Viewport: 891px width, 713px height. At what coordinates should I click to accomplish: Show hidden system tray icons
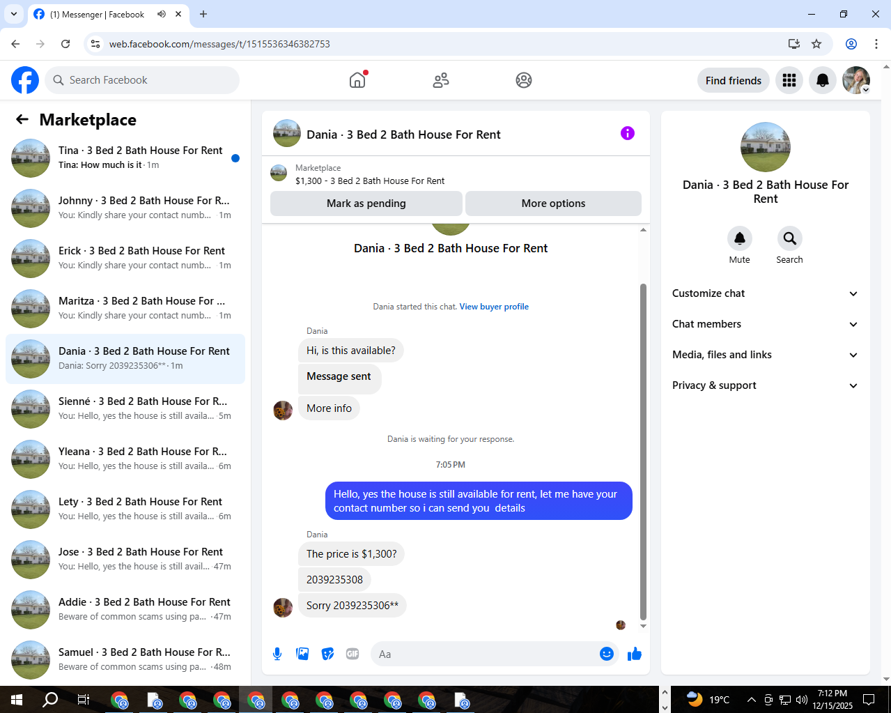(751, 699)
